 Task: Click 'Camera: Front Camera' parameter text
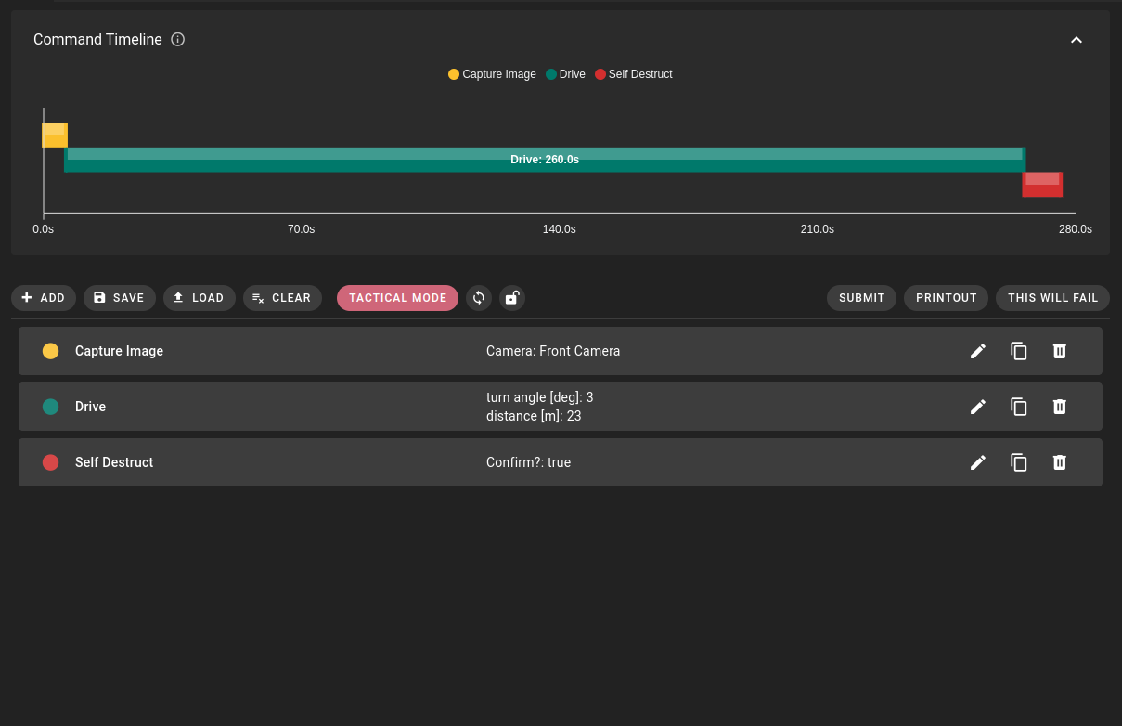click(553, 351)
